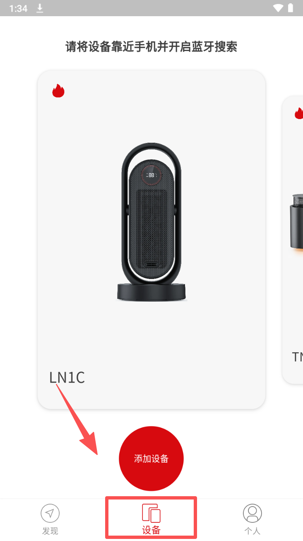The image size is (303, 541).
Task: Click the heater's round digital display
Action: coord(151,175)
